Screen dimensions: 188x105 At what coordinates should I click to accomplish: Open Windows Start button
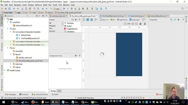(3, 102)
